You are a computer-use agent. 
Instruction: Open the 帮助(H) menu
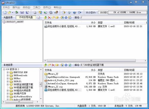point(58,7)
